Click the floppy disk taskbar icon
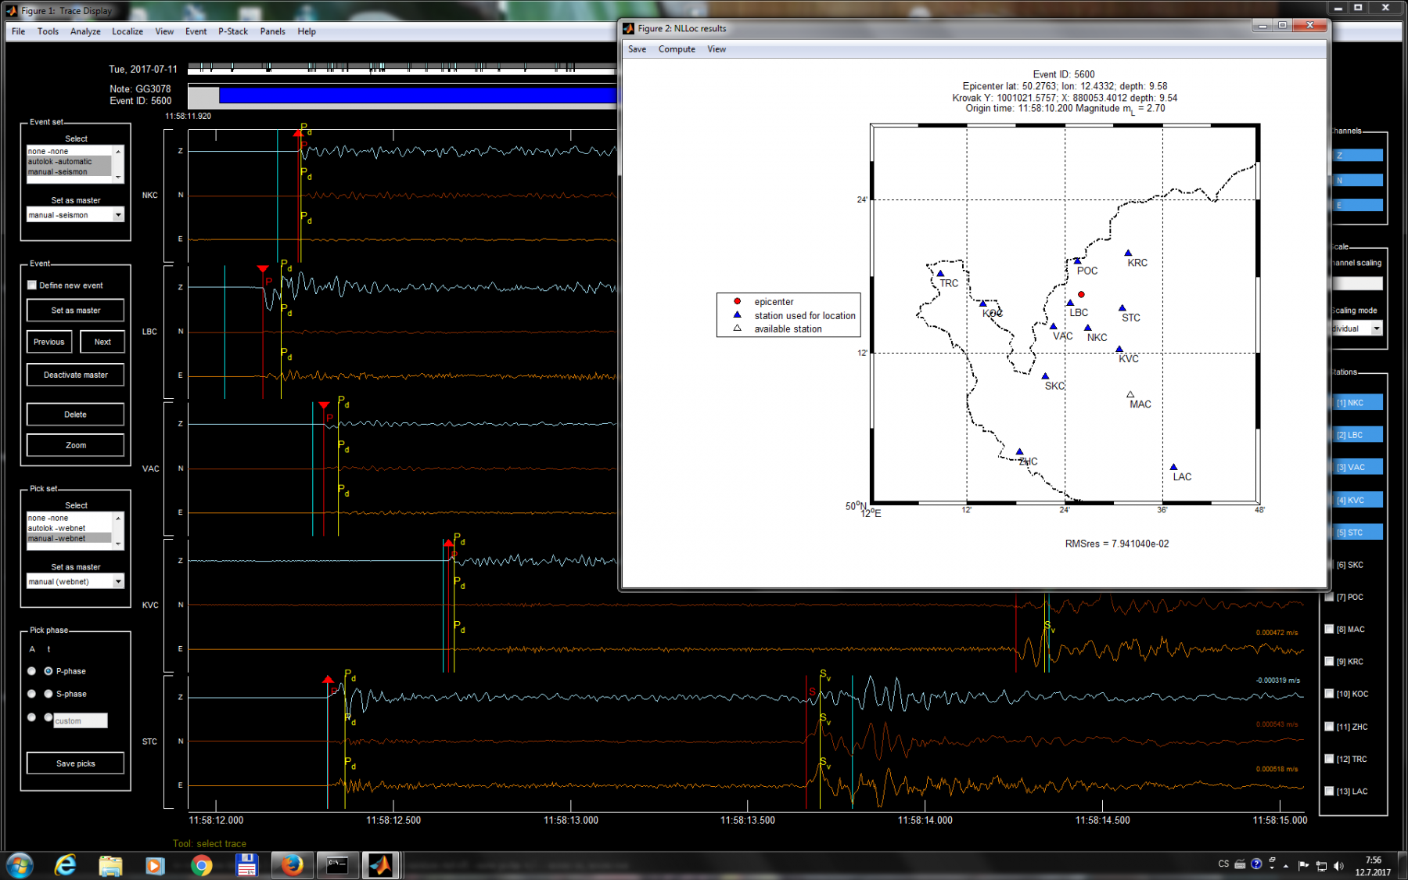This screenshot has width=1408, height=880. pos(246,865)
